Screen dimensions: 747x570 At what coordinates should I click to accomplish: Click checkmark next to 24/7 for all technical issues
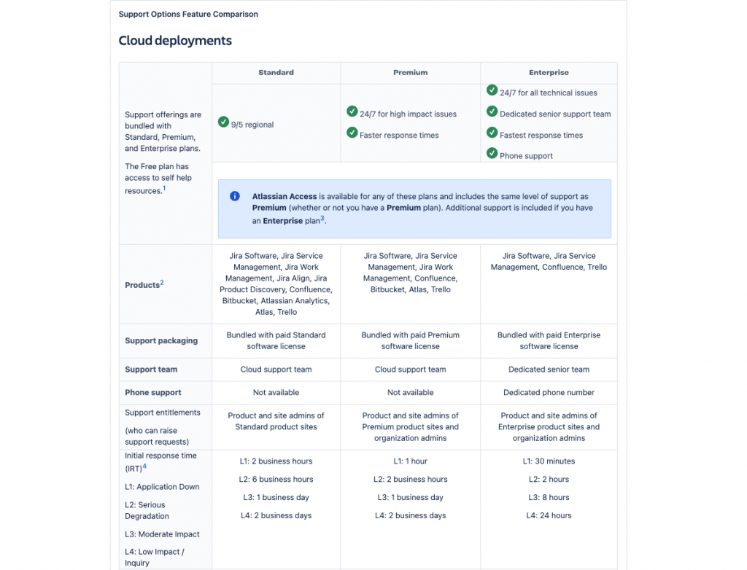coord(492,90)
